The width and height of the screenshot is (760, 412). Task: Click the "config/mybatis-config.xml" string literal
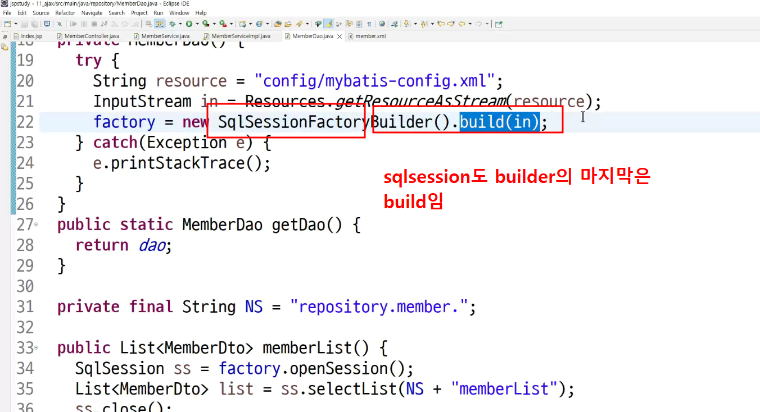[374, 81]
